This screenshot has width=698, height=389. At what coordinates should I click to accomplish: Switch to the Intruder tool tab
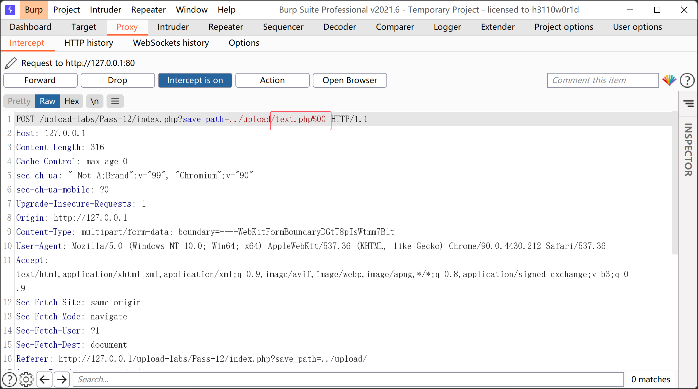click(173, 27)
